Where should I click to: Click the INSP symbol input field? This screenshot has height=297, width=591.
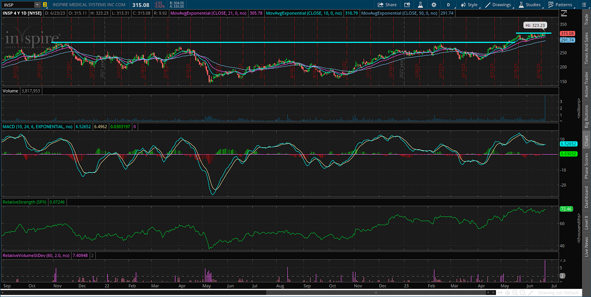(x=17, y=5)
